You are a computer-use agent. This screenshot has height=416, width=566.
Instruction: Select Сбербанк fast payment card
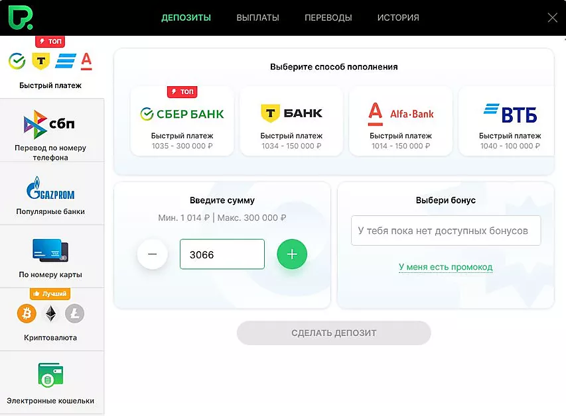point(182,121)
